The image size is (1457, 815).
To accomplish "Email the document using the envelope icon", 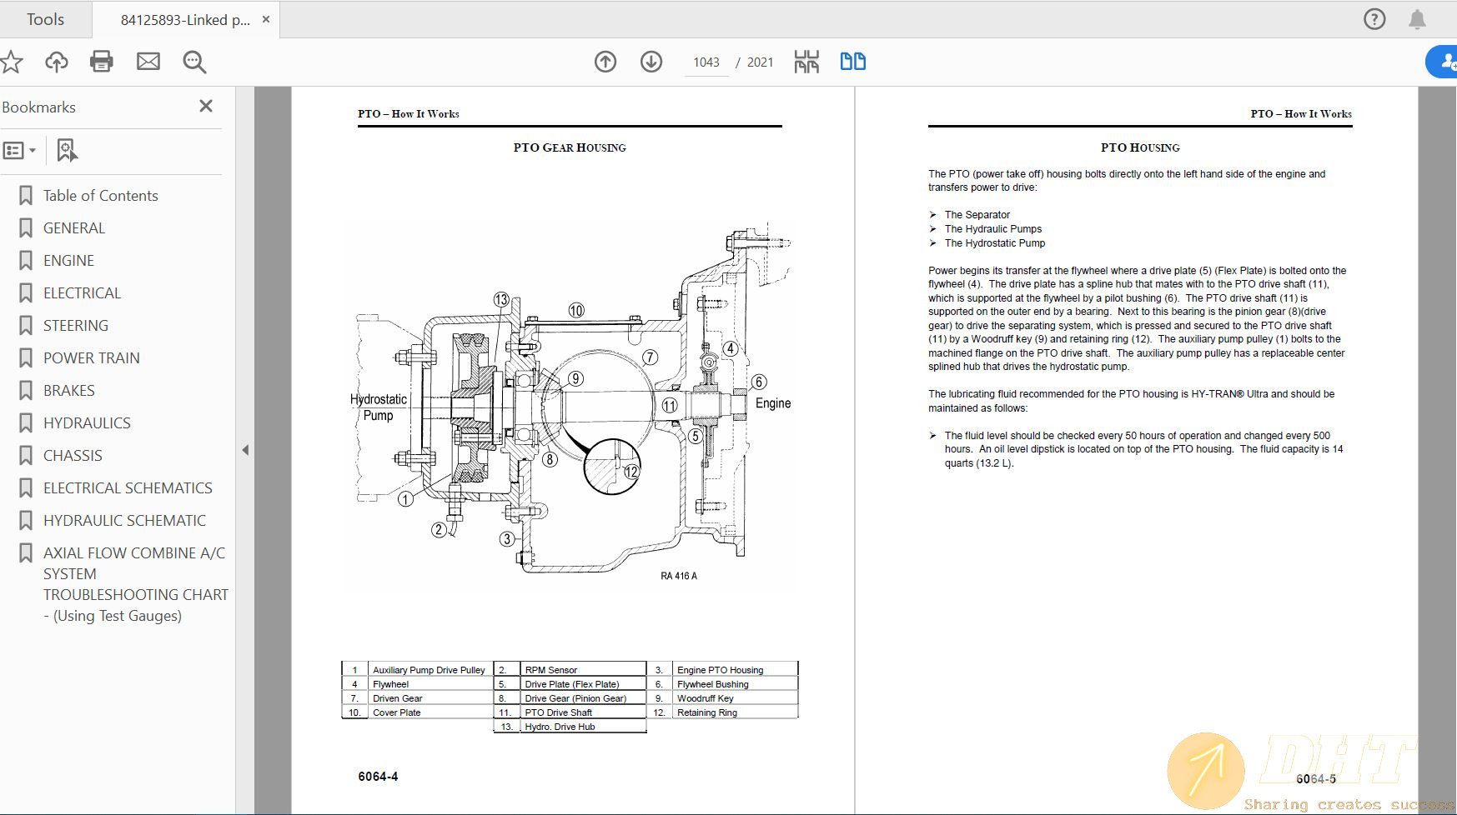I will pos(148,61).
